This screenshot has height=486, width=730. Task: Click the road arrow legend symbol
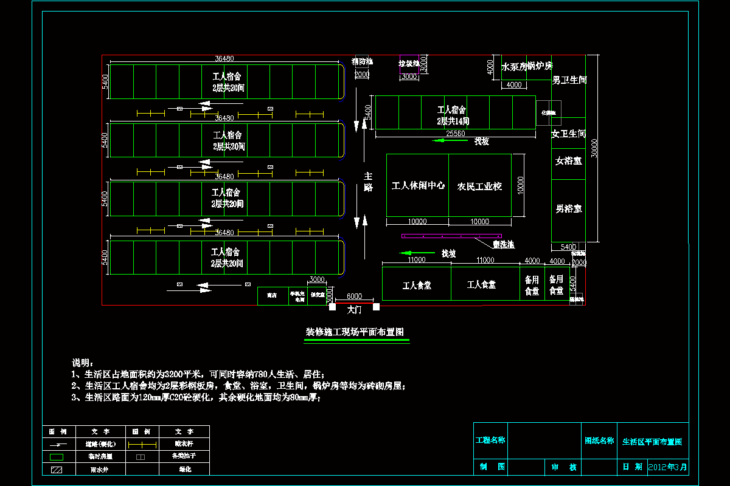click(57, 445)
